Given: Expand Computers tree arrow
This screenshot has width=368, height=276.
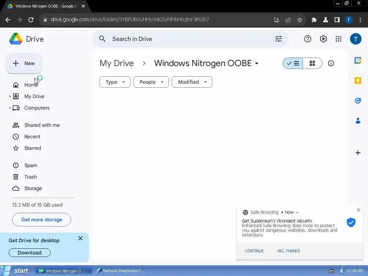Looking at the screenshot, I should (x=10, y=108).
